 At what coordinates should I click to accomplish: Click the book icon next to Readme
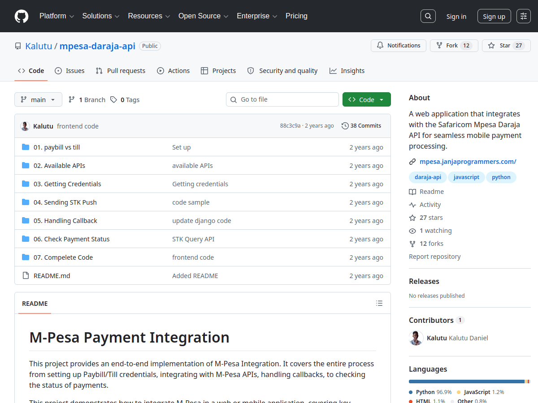coord(412,192)
